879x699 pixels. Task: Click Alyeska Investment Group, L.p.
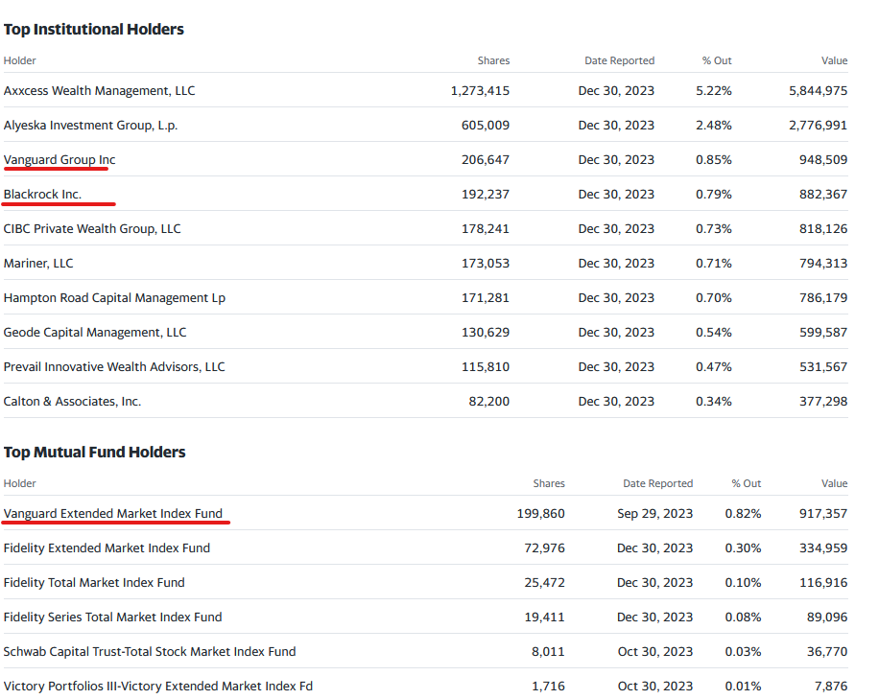click(x=90, y=125)
